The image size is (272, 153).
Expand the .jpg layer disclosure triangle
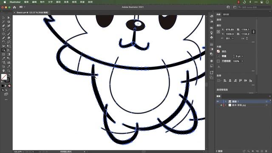[226, 105]
